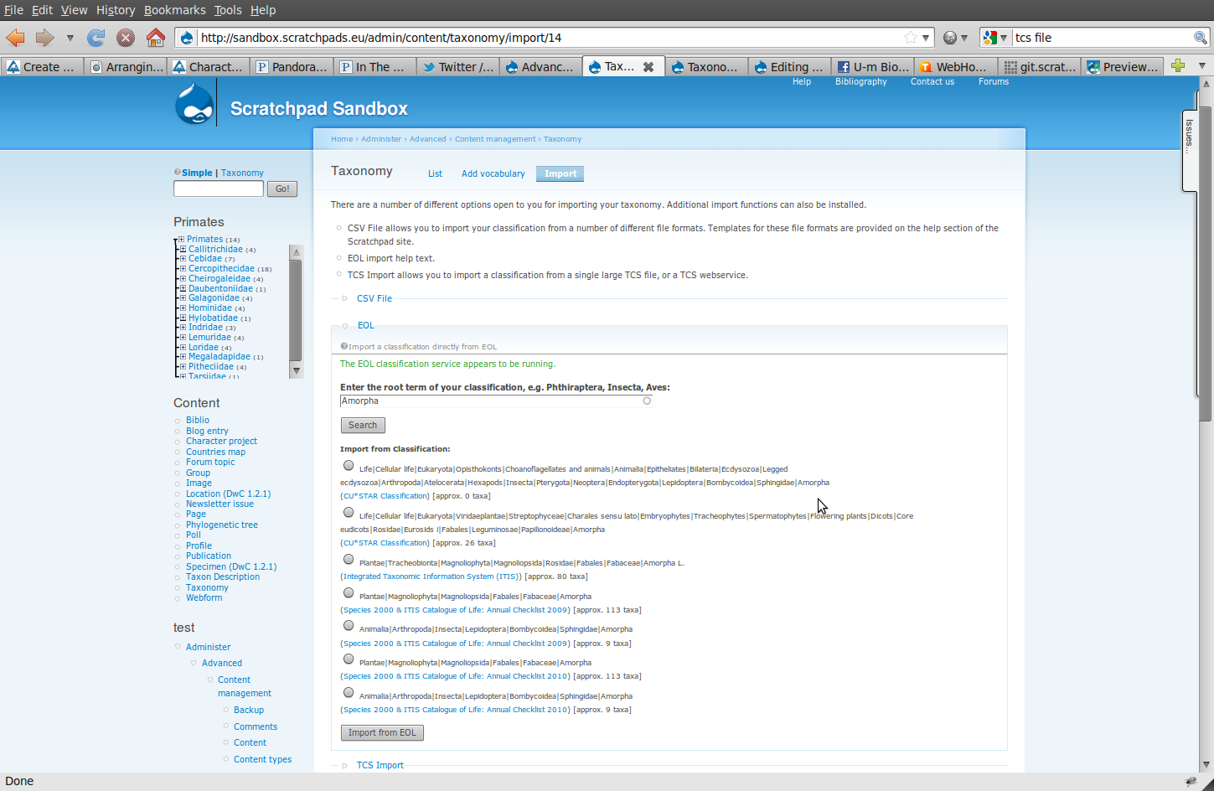The height and width of the screenshot is (791, 1214).
Task: Click the Drupal drop logo
Action: pyautogui.click(x=194, y=105)
